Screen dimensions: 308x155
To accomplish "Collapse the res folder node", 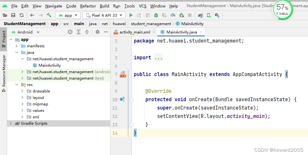I will (17, 85).
